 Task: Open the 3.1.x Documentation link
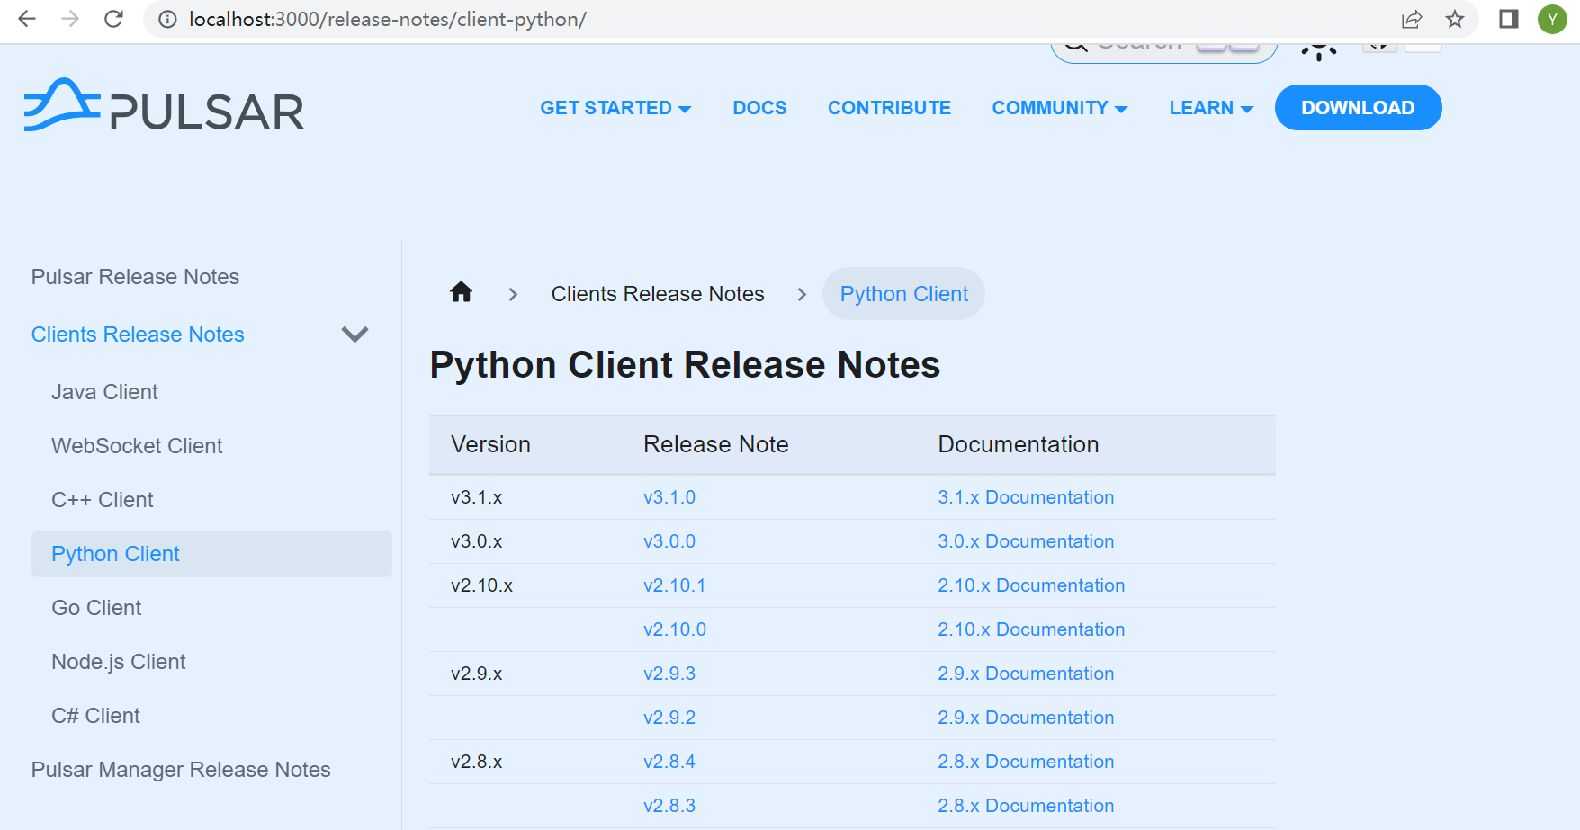pos(1026,497)
